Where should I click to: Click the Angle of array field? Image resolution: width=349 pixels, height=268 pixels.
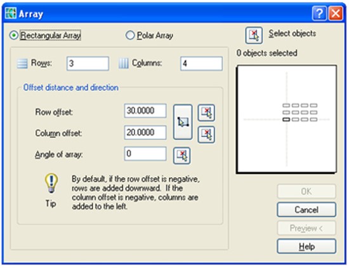[x=145, y=154]
